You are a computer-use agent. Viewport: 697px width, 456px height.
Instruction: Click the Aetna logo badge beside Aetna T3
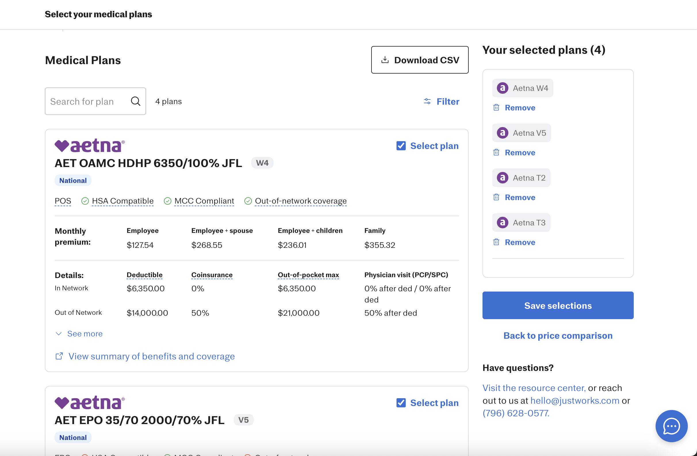(503, 222)
